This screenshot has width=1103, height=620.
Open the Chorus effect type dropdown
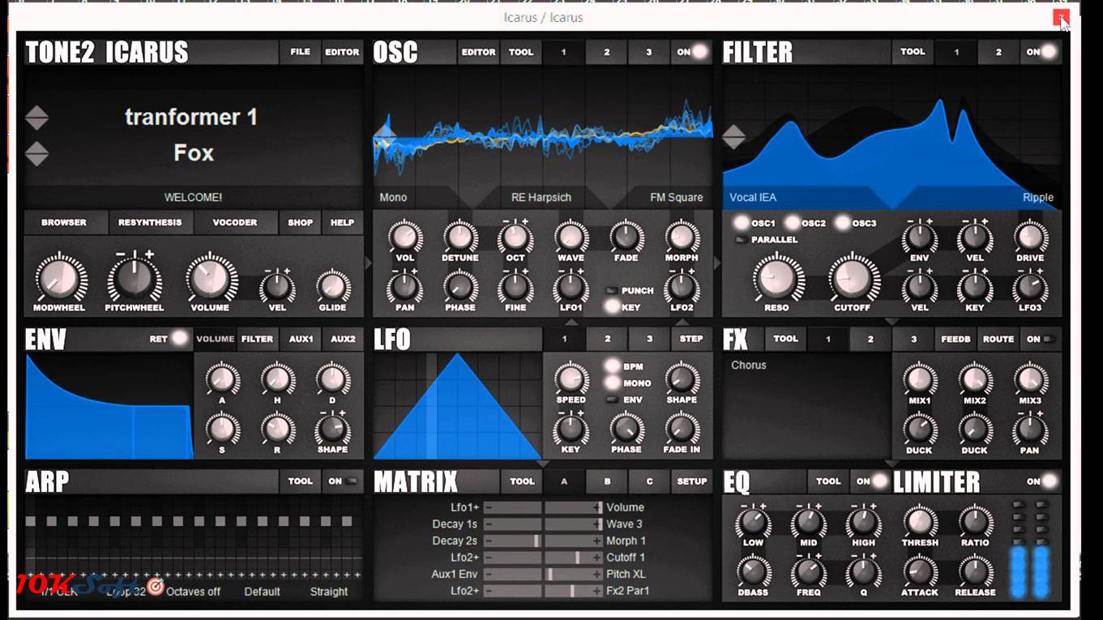click(748, 366)
